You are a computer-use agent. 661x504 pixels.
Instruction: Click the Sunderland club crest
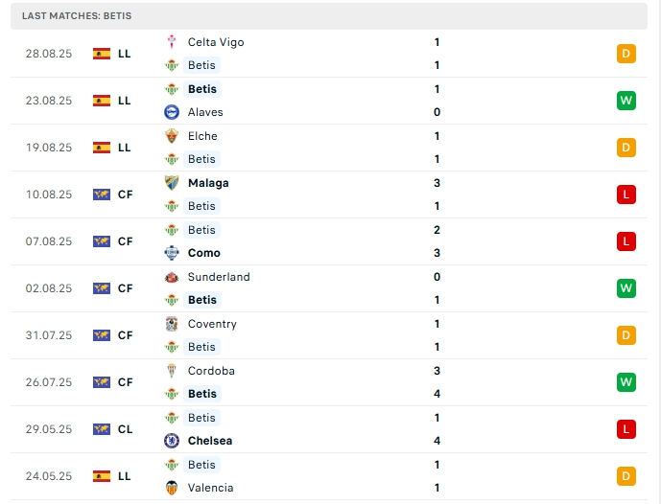coord(172,277)
